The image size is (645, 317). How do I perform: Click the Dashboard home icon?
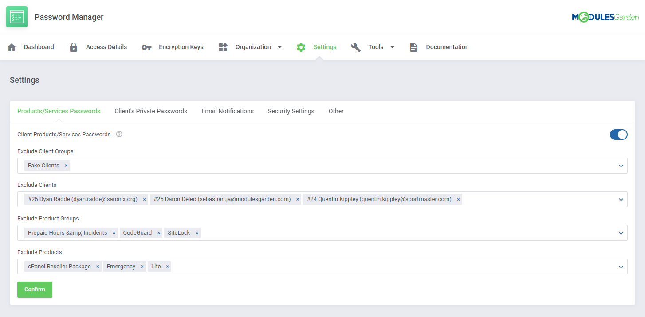pos(12,47)
